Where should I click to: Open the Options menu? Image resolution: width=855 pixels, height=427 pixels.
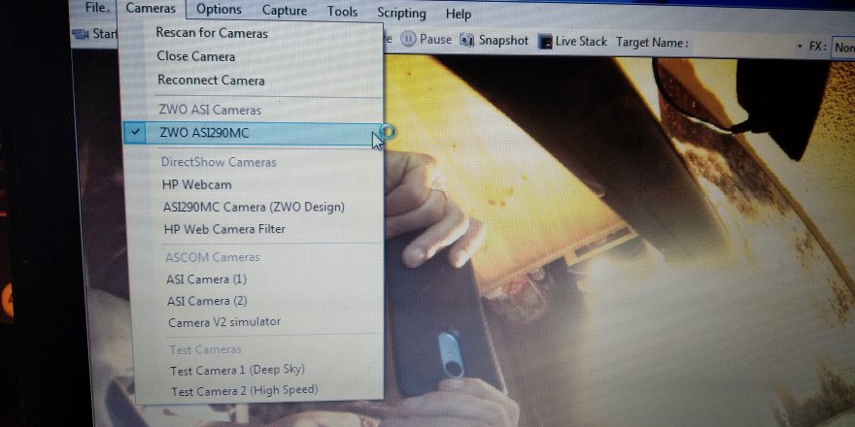tap(219, 10)
